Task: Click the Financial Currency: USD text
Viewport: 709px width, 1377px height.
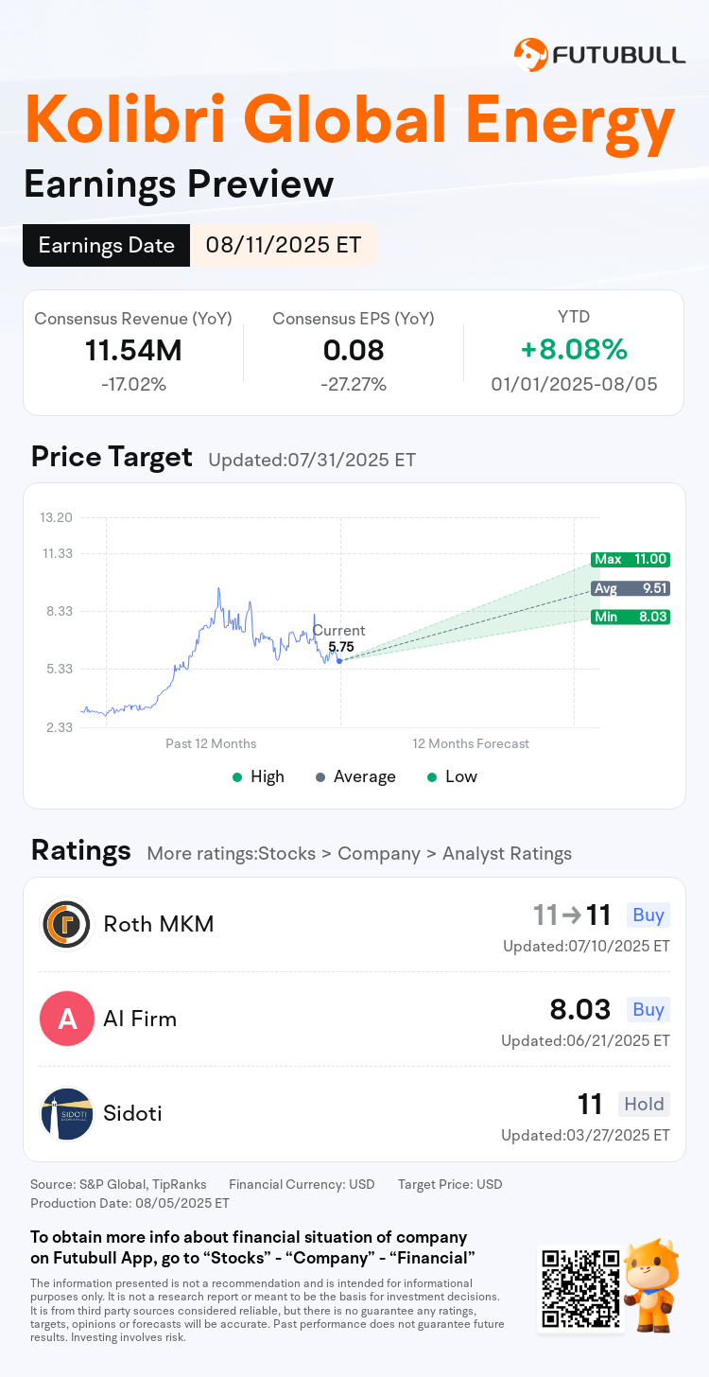Action: 302,1184
